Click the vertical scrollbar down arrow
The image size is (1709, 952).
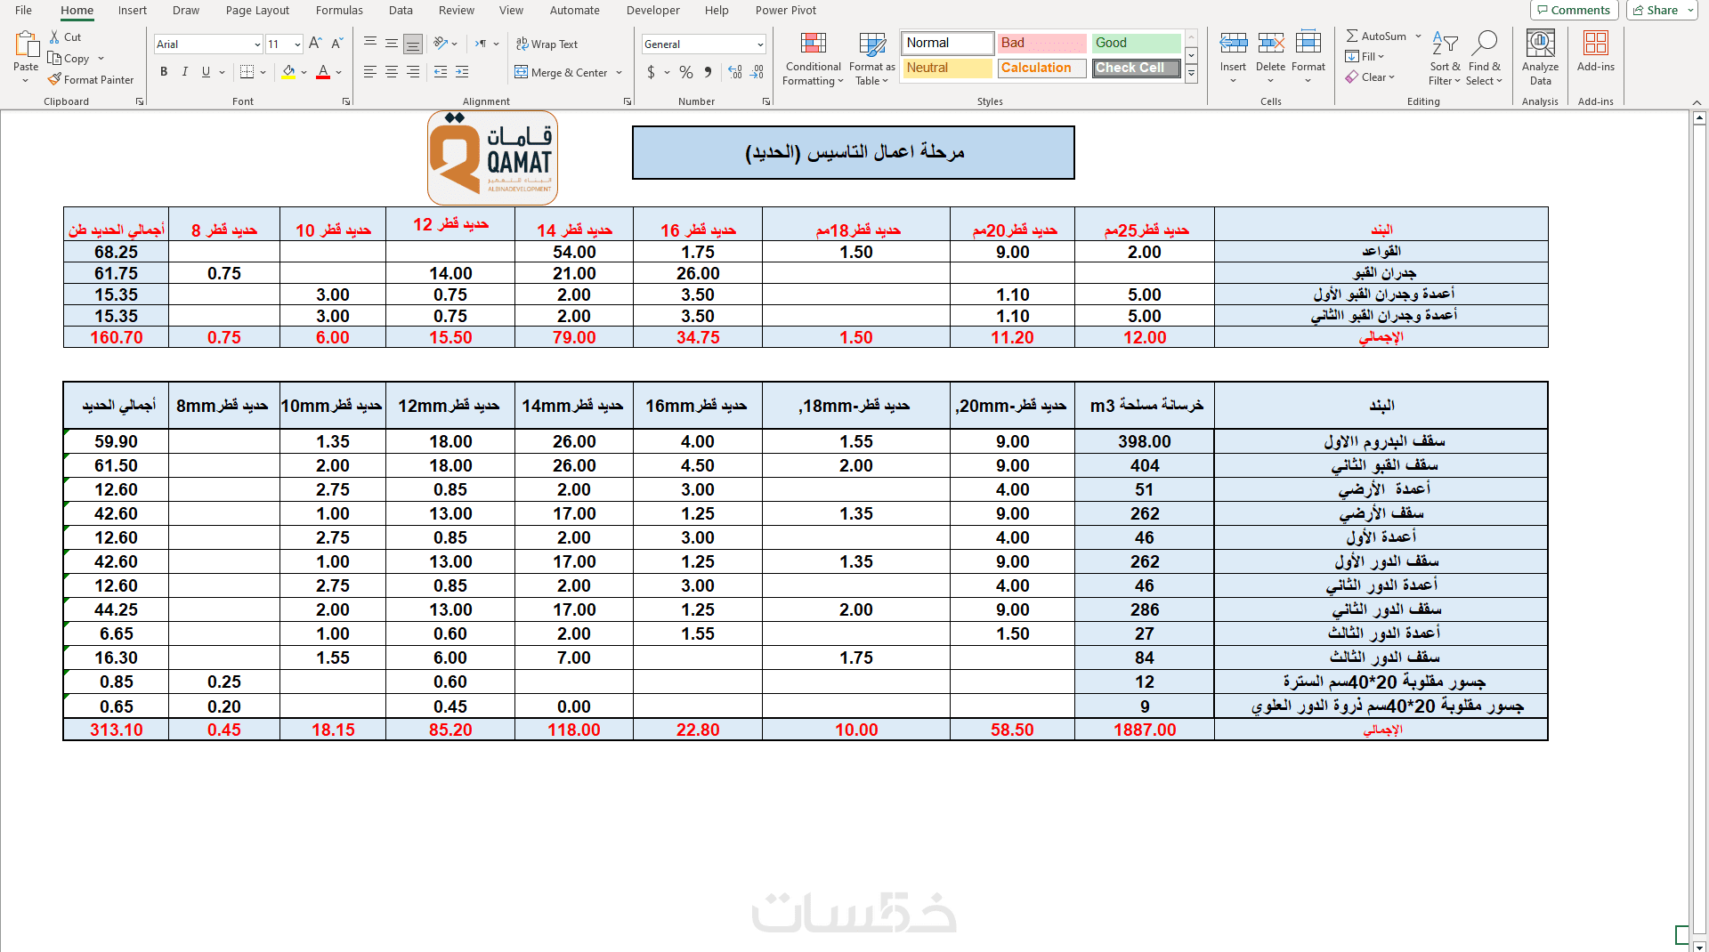(1699, 946)
